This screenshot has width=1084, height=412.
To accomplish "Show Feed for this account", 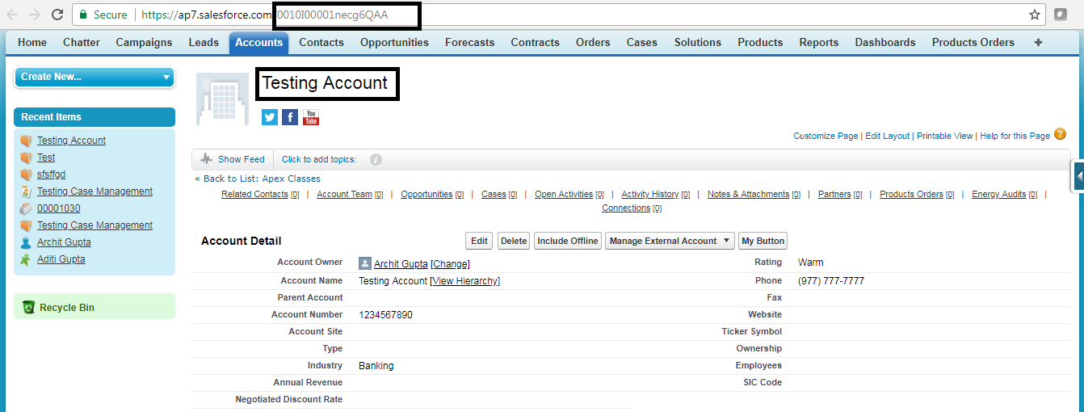I will (233, 159).
